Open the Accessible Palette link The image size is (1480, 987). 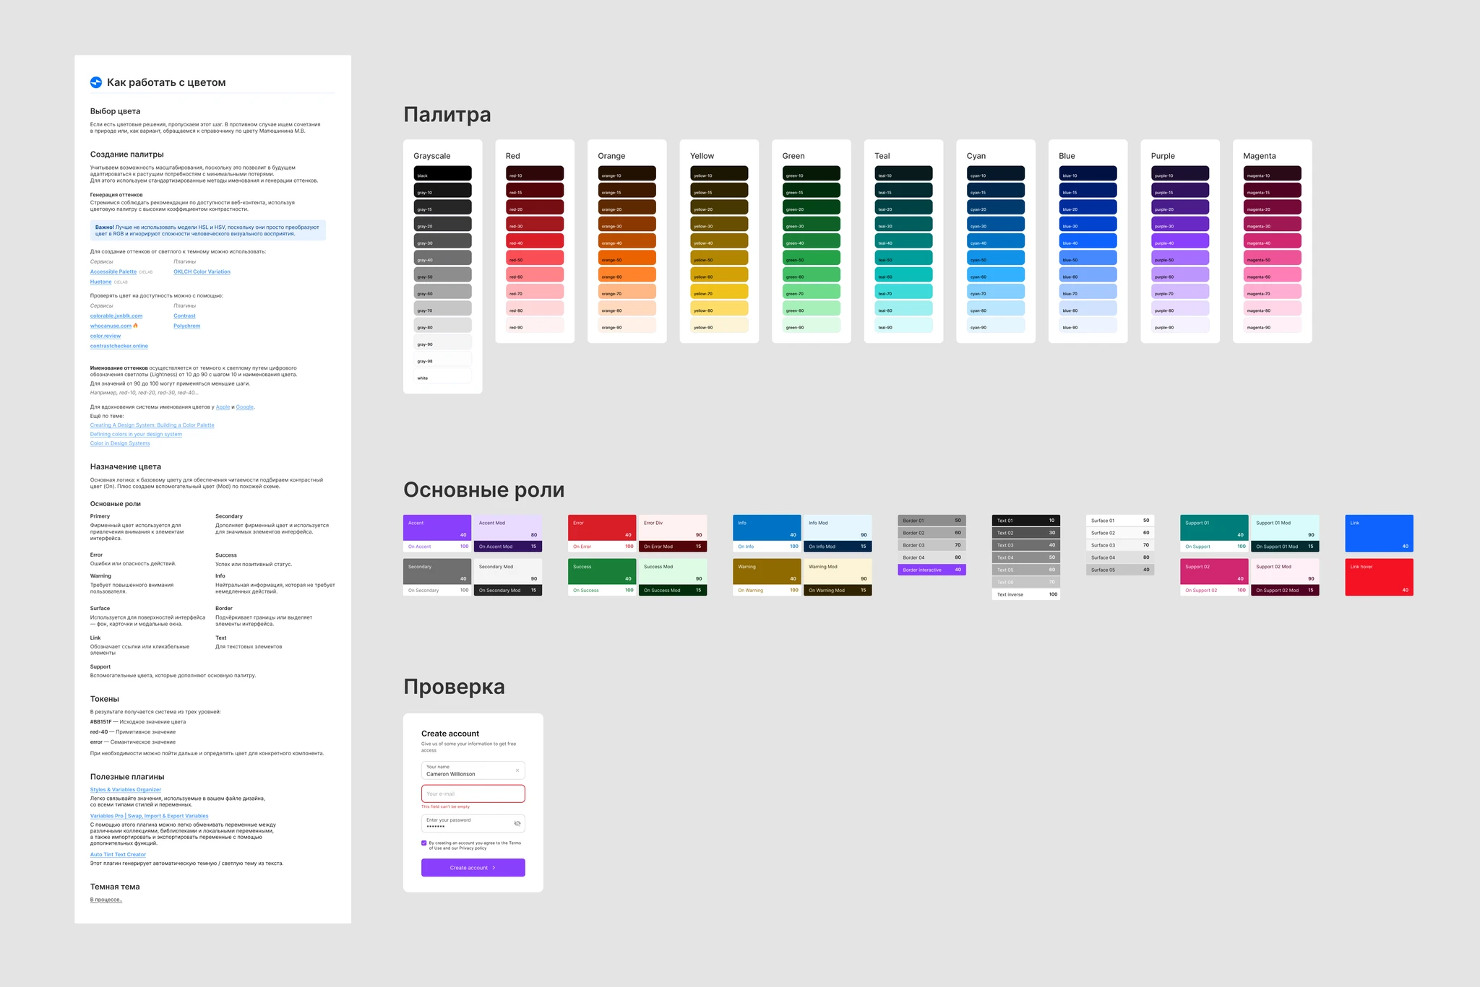click(113, 271)
